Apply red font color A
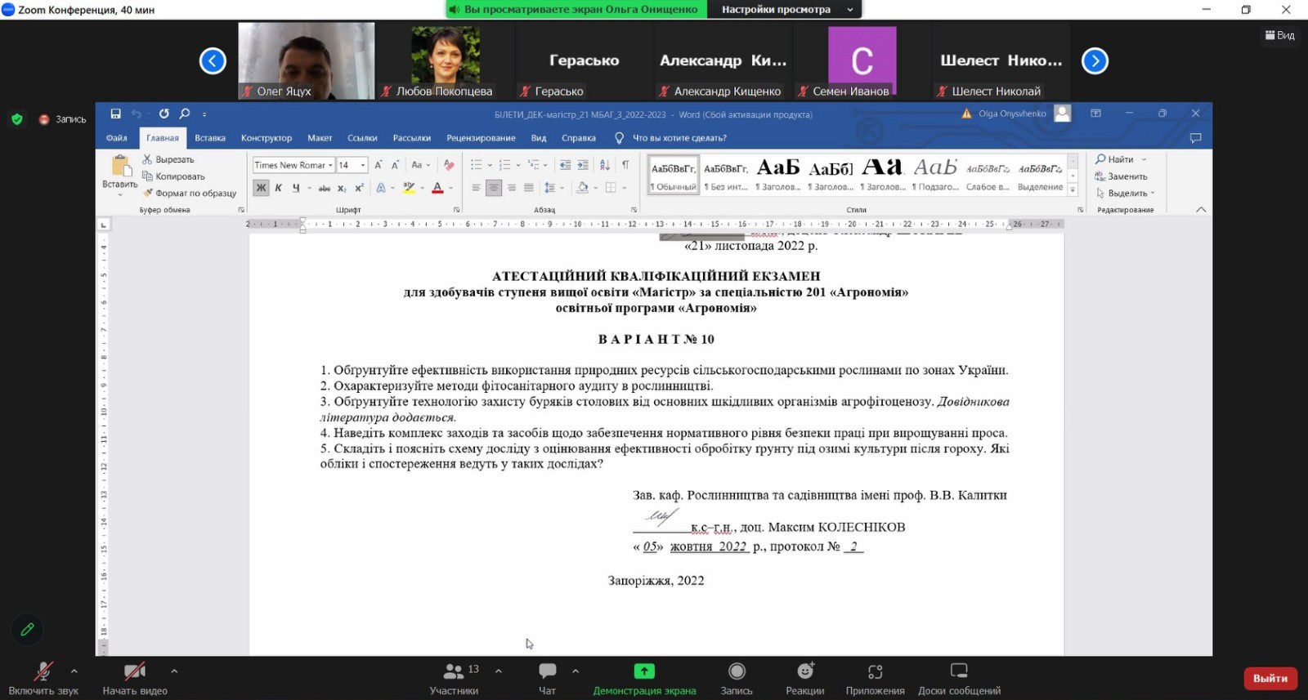Viewport: 1308px width, 700px height. (437, 188)
